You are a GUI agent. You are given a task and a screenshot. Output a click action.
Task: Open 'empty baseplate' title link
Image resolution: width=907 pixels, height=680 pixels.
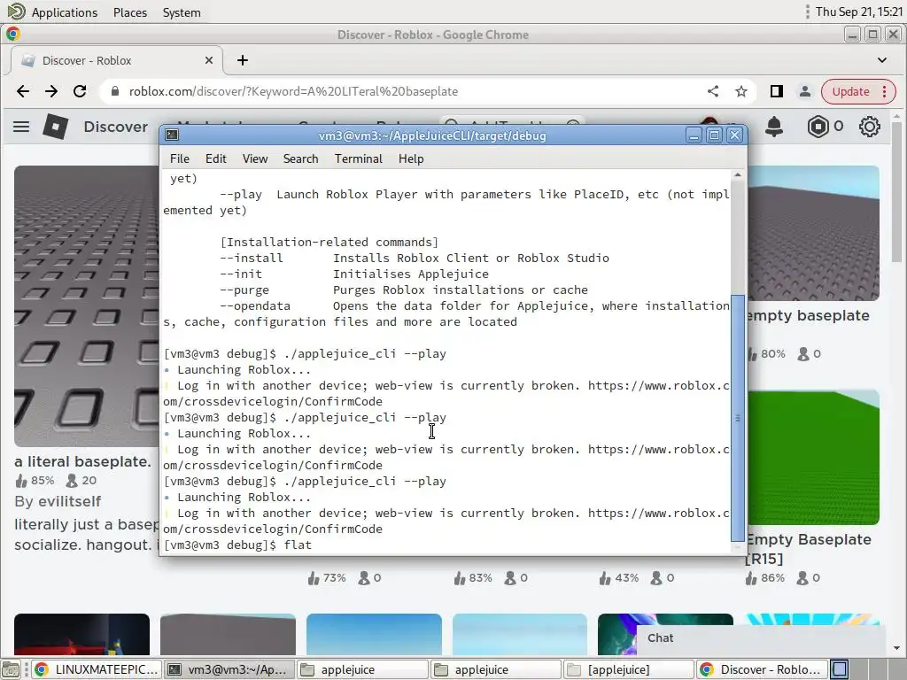808,316
